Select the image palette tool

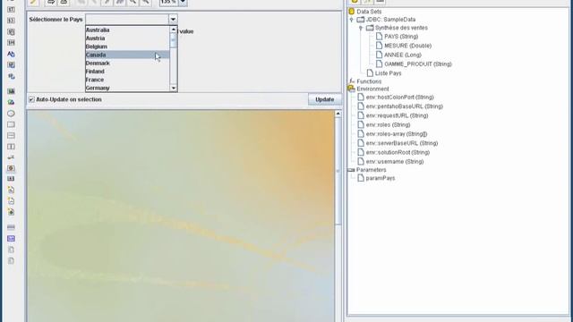[x=11, y=102]
